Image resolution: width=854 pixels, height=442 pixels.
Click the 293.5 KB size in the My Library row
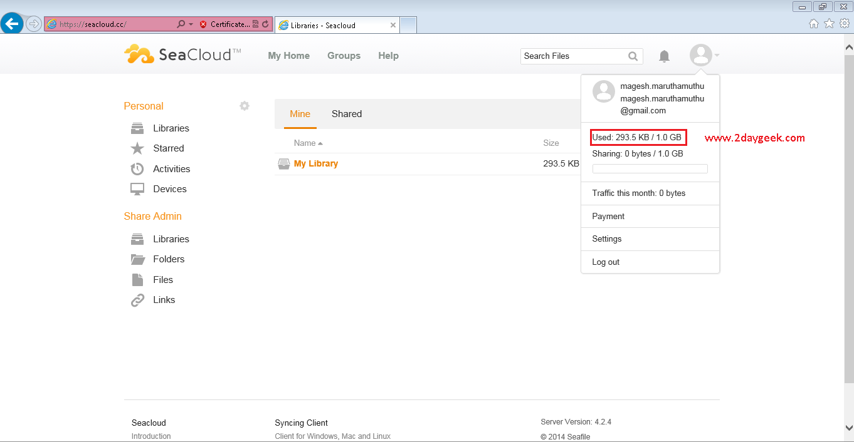coord(561,163)
